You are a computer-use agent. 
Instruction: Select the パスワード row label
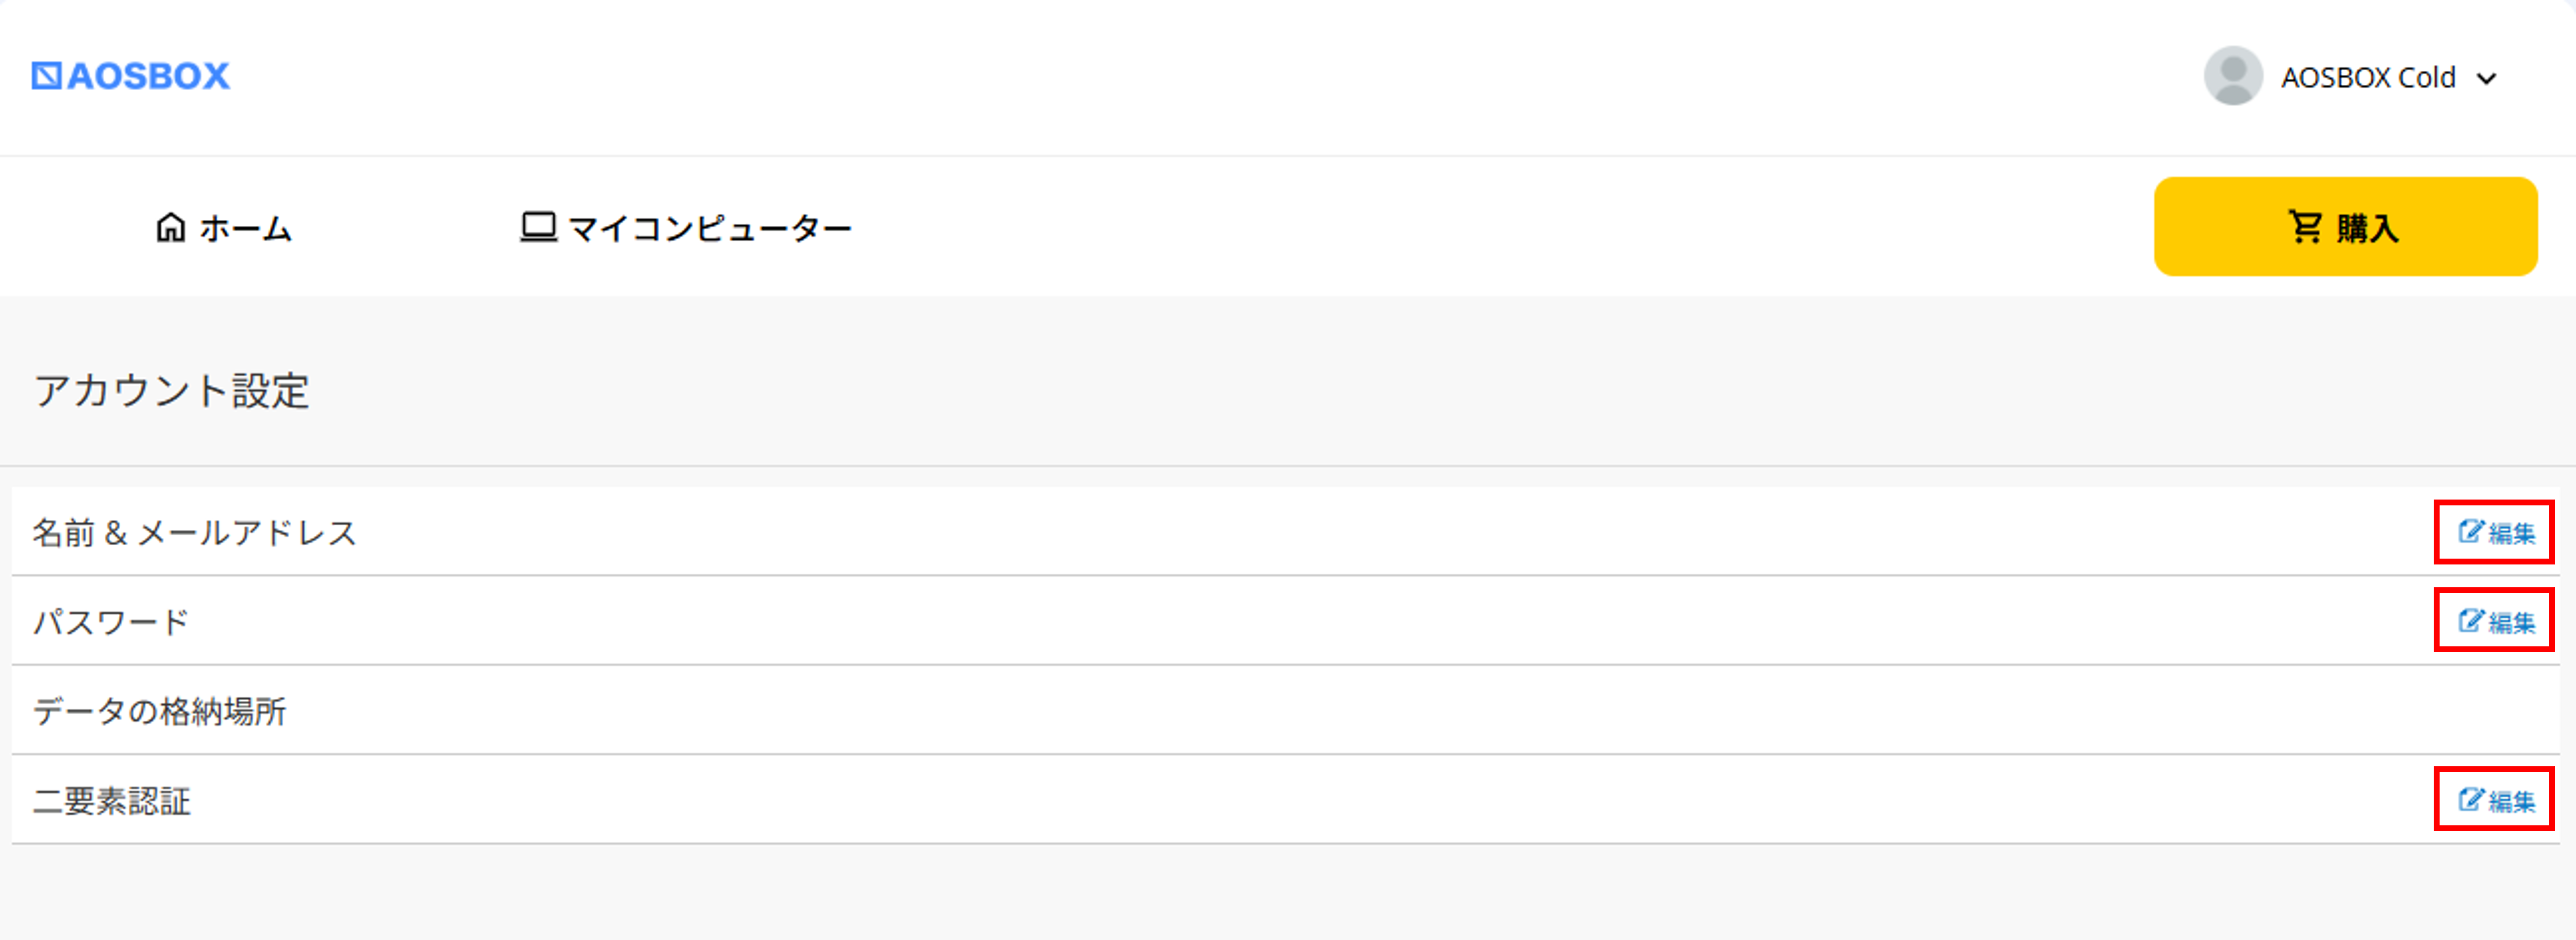coord(111,622)
